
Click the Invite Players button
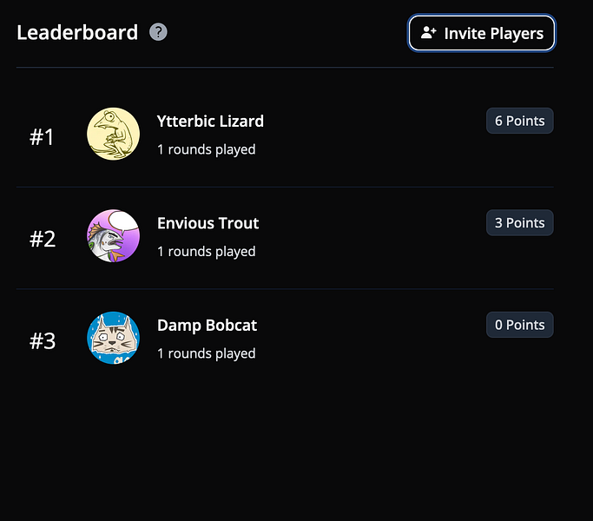(x=482, y=33)
